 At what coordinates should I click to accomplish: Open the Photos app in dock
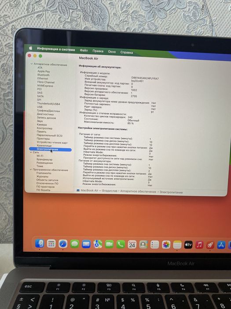point(166,245)
